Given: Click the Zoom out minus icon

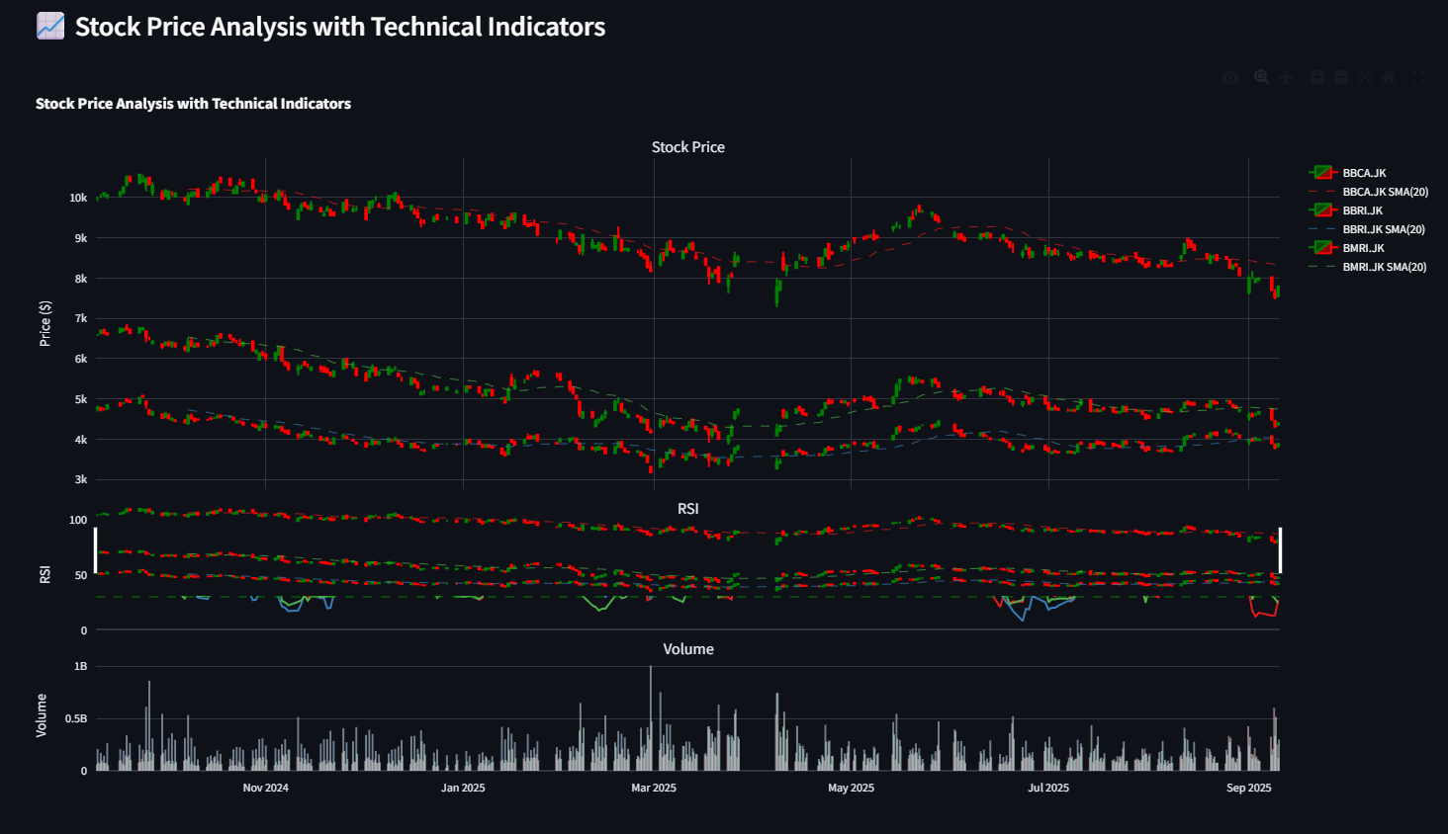Looking at the screenshot, I should [x=1341, y=77].
